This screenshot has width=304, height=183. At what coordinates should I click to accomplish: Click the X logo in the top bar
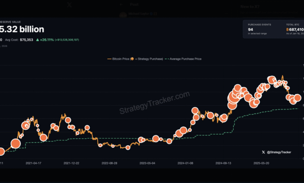tap(69, 5)
